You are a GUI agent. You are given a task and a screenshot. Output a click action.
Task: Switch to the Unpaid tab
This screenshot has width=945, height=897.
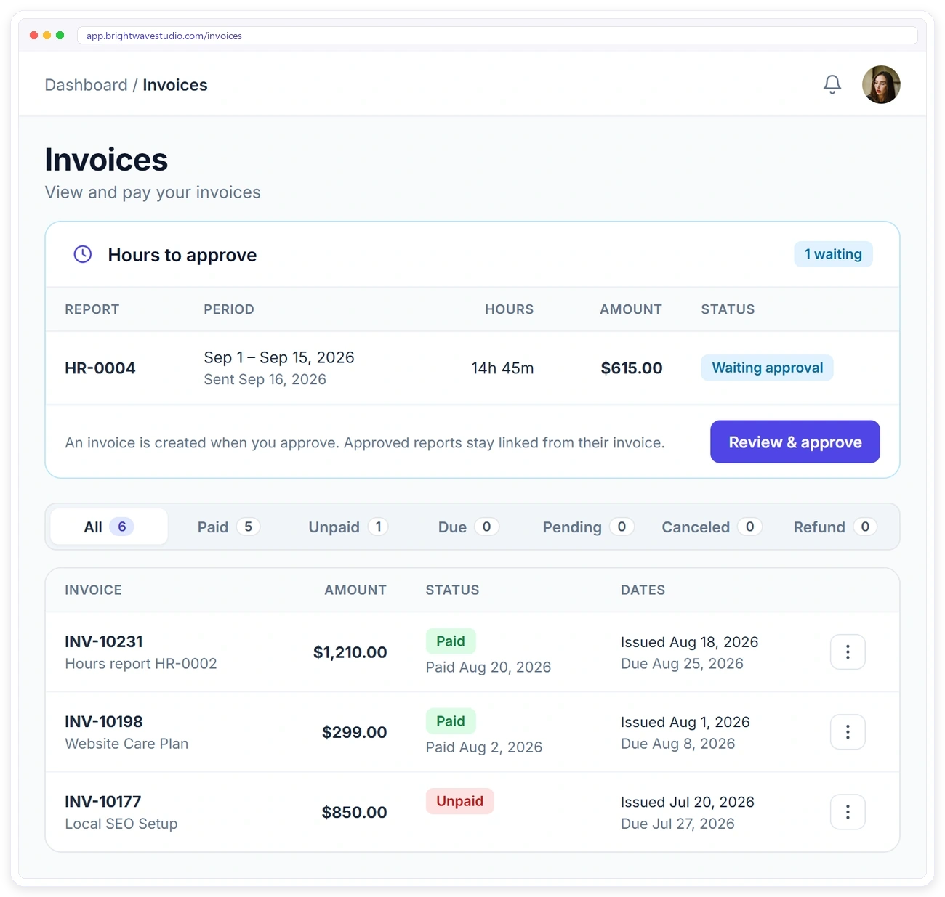(347, 527)
